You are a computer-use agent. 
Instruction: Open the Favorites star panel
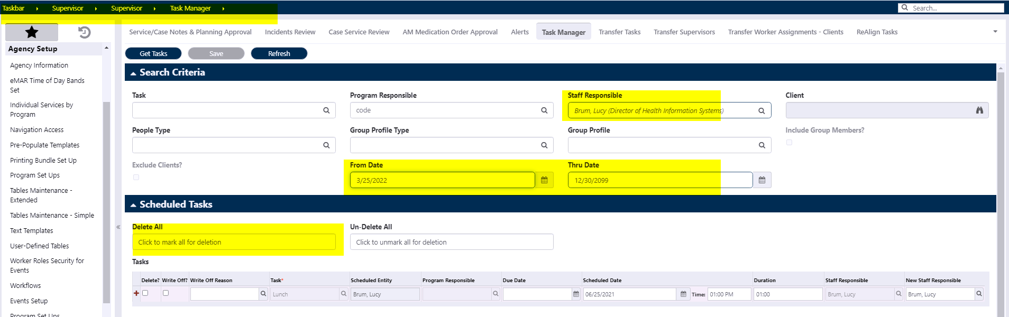tap(32, 32)
